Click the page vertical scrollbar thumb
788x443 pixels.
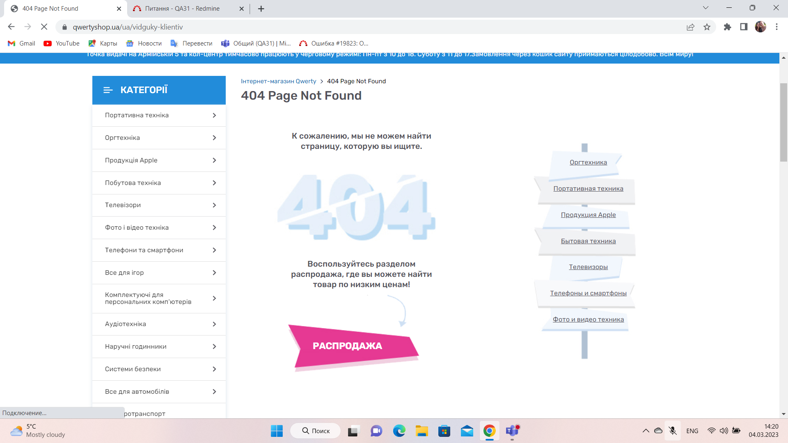click(783, 123)
